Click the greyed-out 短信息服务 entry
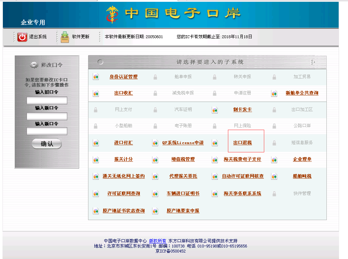 [302, 143]
